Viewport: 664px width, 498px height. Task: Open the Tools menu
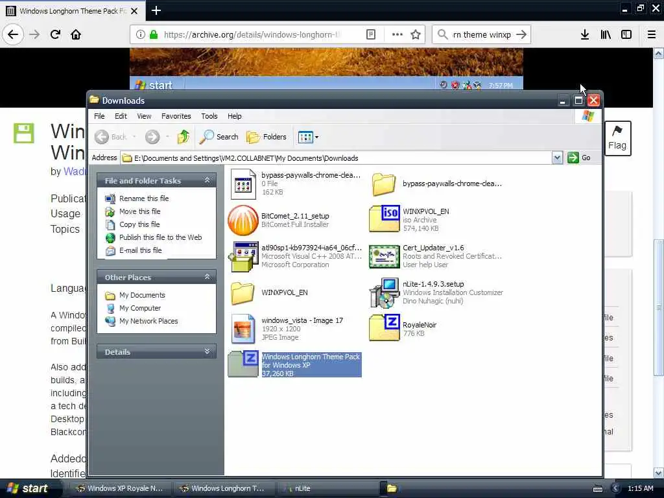pyautogui.click(x=209, y=116)
